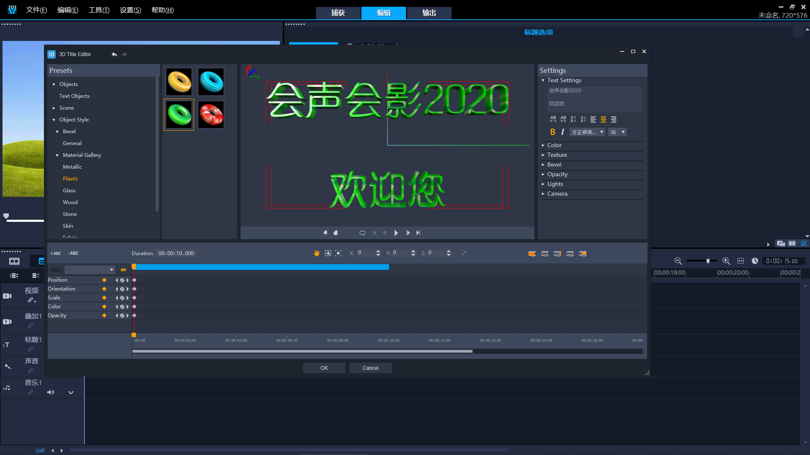Open the font size 36 dropdown
810x455 pixels.
617,132
